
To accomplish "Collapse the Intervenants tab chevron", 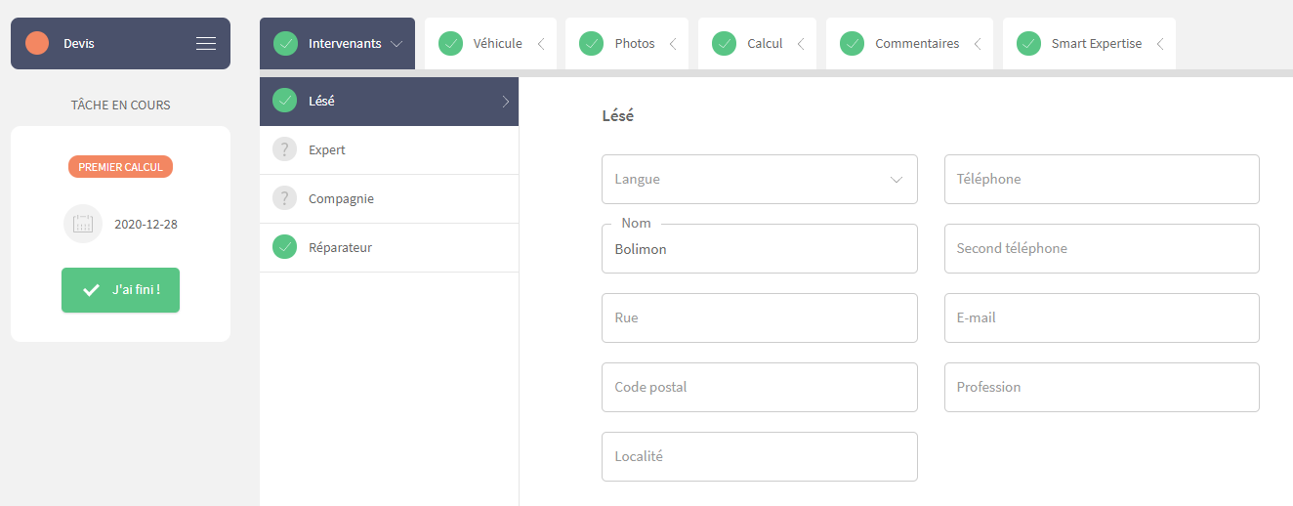I will coord(396,43).
